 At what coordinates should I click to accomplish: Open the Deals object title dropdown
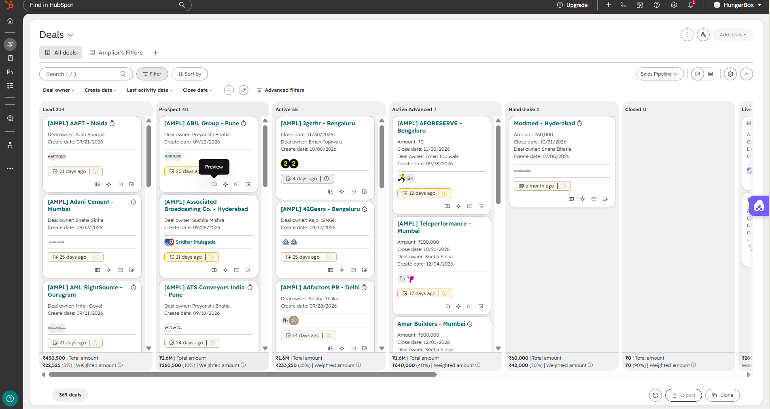coord(56,35)
